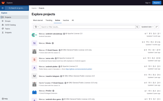This screenshot has width=163, height=101.
Task: Open the Henrik Tunedal / F-Droid Classic project
Action: tap(51, 83)
